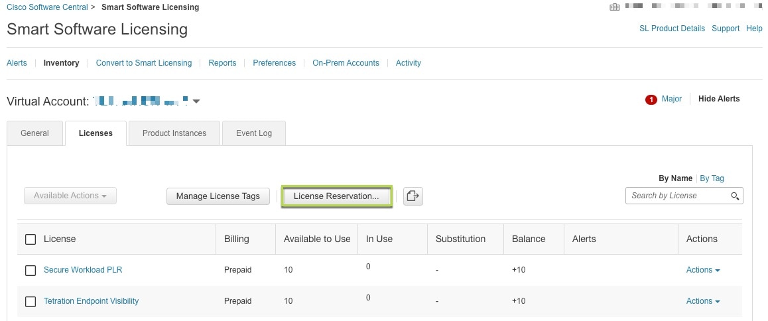The width and height of the screenshot is (768, 321).
Task: Open the Secure Workload PLR license link
Action: click(83, 270)
